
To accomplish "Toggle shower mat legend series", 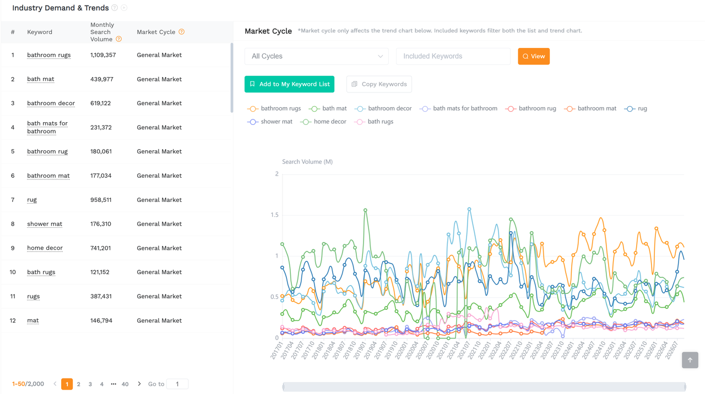I will tap(270, 122).
